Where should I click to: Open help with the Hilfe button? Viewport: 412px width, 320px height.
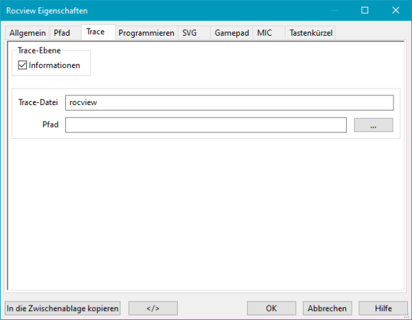(382, 308)
